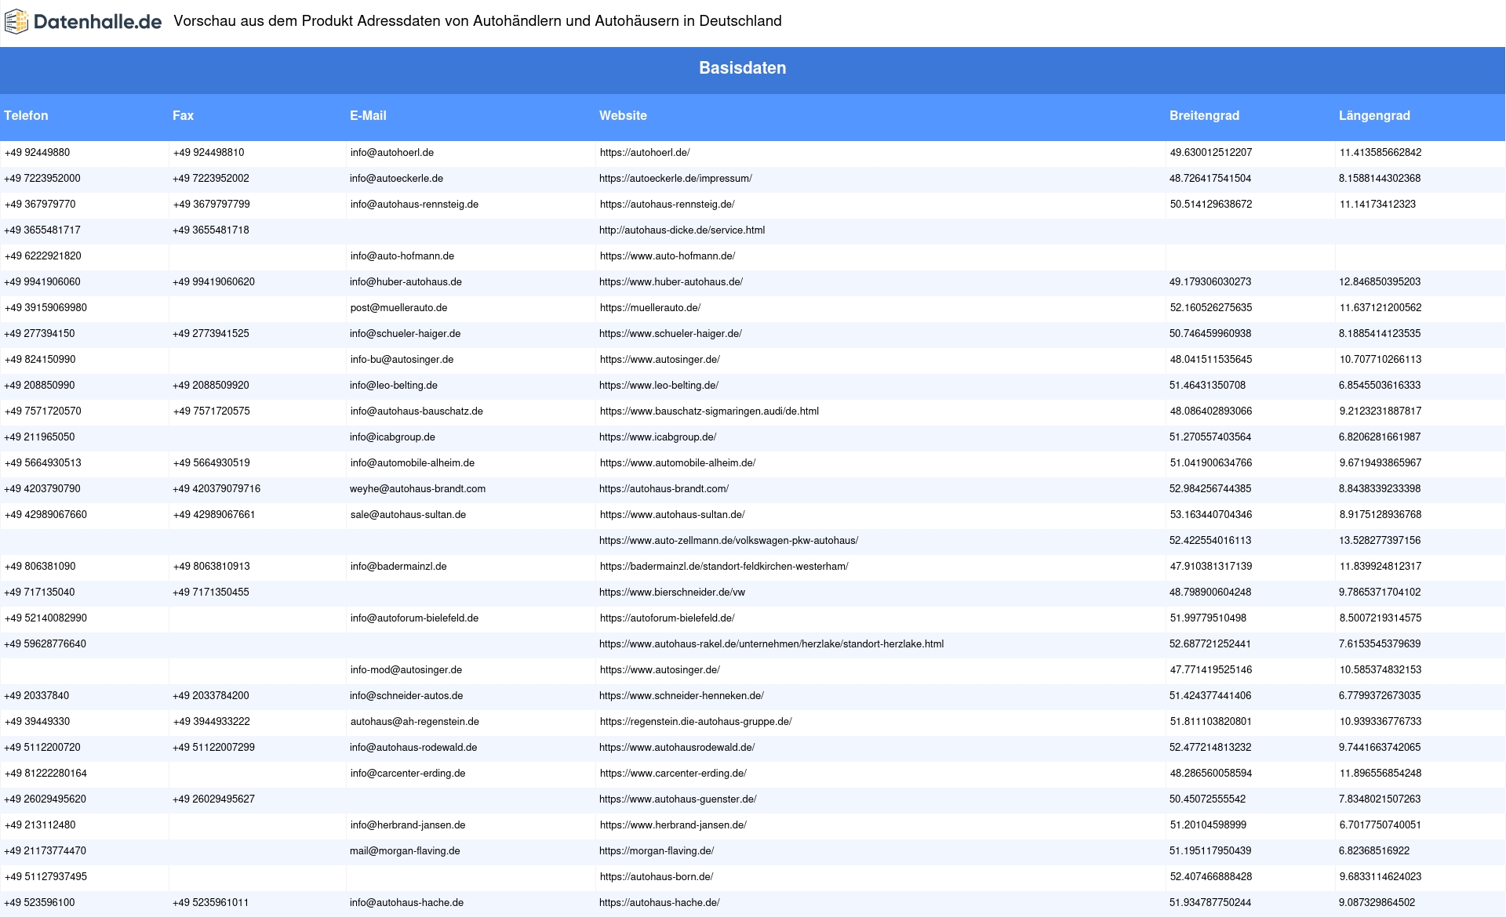Select phone number +49 7223952000
The width and height of the screenshot is (1506, 917).
click(42, 179)
